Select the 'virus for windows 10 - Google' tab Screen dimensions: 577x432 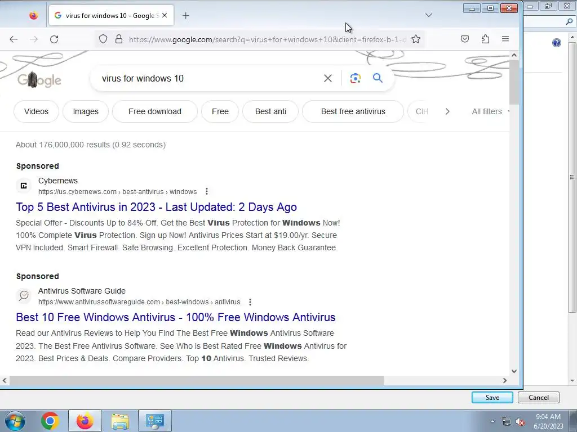pos(111,15)
